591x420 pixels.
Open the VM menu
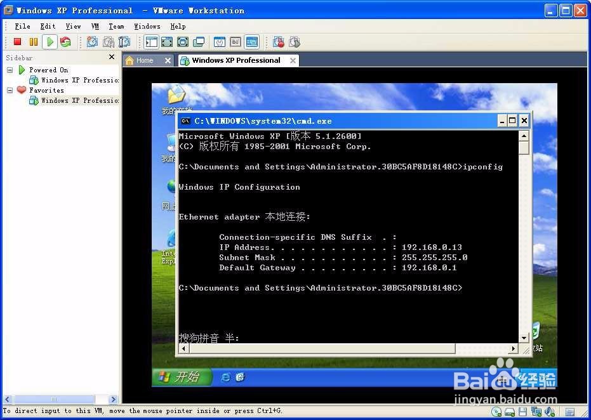pos(95,26)
